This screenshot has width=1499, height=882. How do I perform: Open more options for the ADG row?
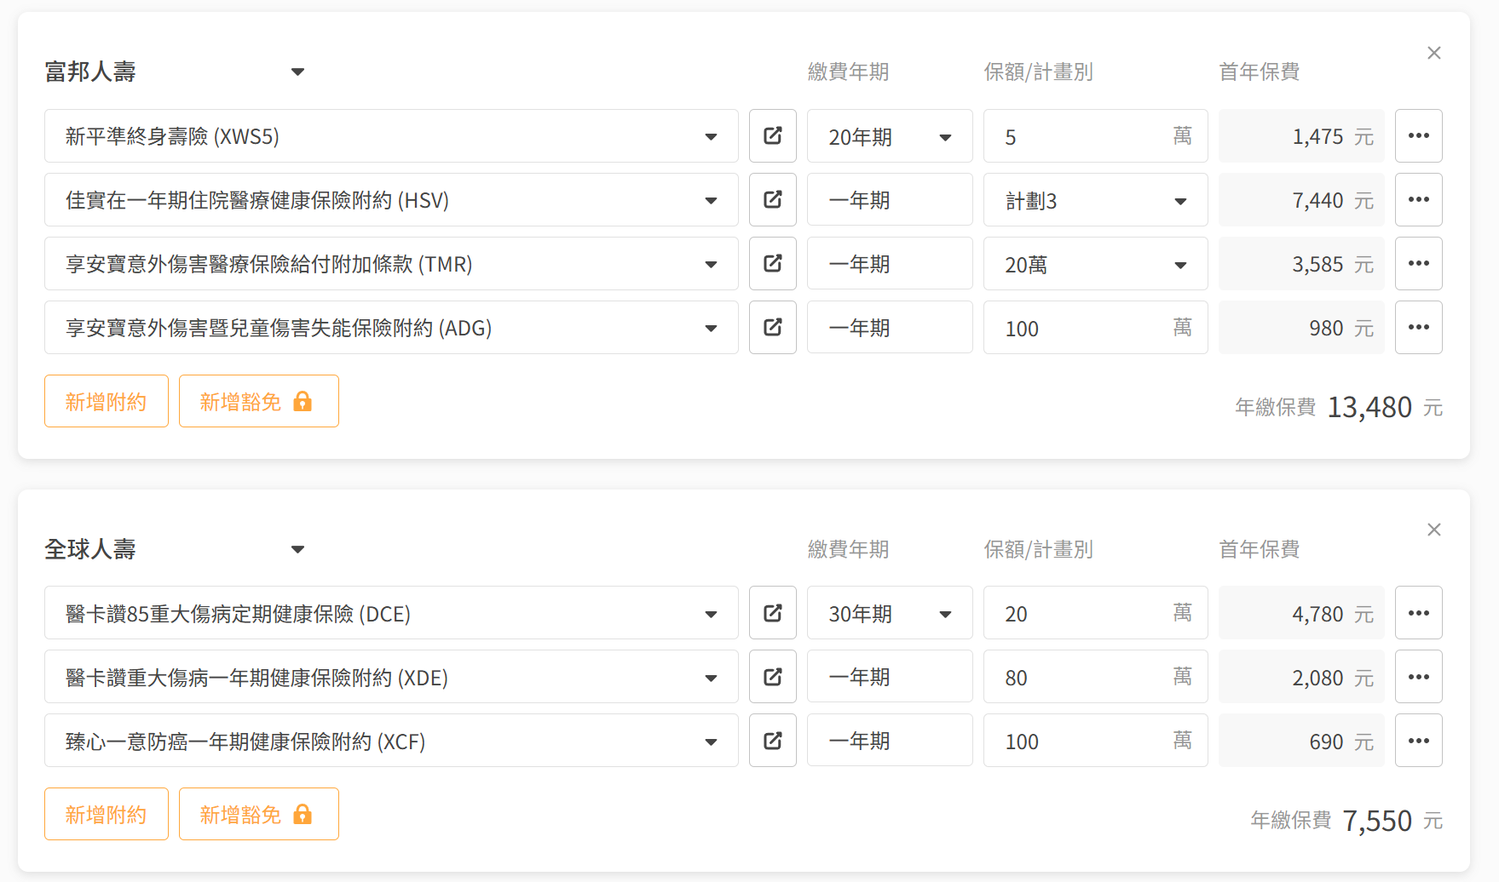(x=1418, y=328)
